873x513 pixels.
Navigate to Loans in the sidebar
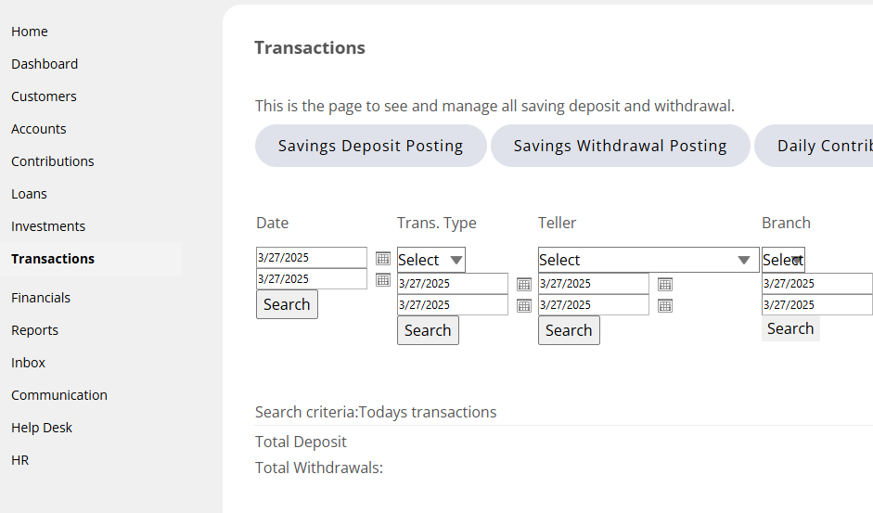(29, 194)
